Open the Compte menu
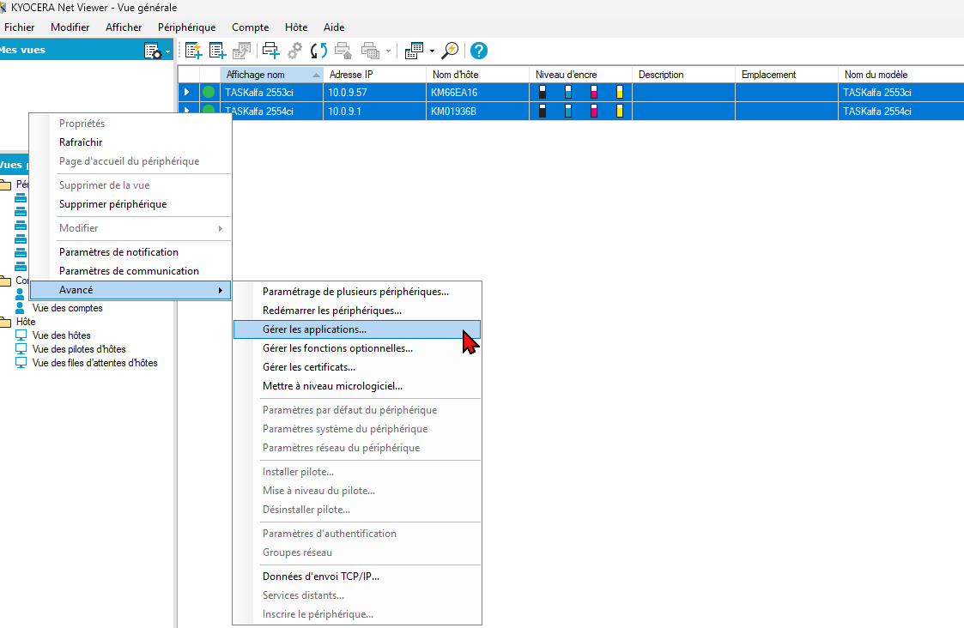 coord(250,27)
